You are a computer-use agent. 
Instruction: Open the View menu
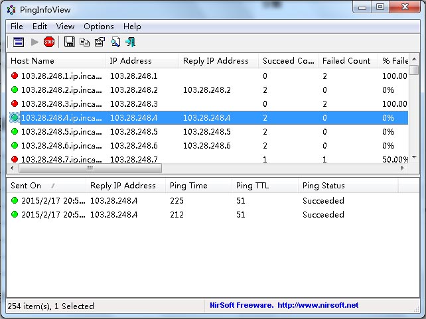coord(65,27)
